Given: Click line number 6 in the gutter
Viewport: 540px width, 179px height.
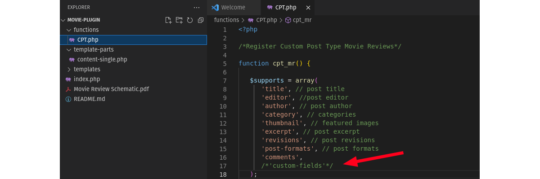Looking at the screenshot, I should [225, 72].
